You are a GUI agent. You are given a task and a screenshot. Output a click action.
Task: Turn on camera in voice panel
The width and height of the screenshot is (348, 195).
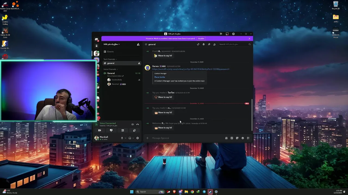100,130
